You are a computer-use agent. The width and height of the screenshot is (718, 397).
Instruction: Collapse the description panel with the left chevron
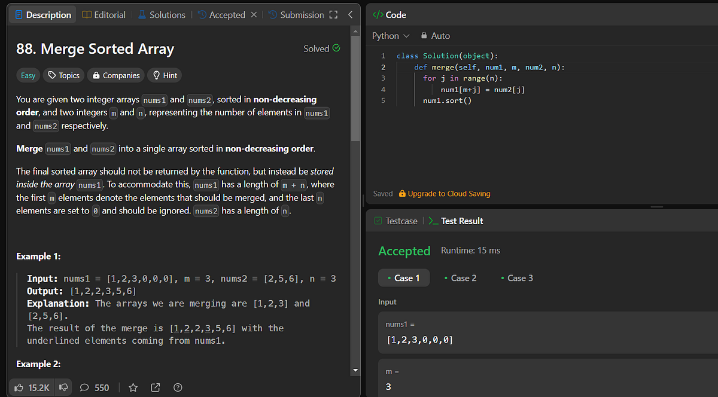(350, 14)
